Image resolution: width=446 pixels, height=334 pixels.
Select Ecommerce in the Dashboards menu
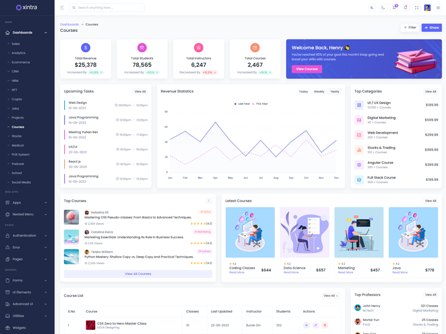21,62
